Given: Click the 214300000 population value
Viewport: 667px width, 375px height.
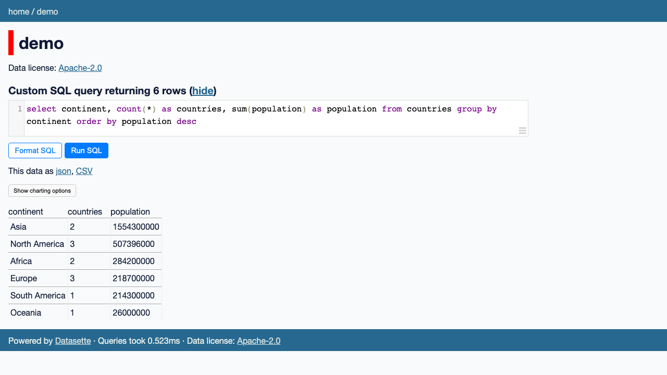Looking at the screenshot, I should [x=136, y=295].
